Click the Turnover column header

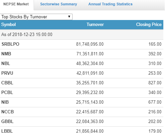pos(95,25)
